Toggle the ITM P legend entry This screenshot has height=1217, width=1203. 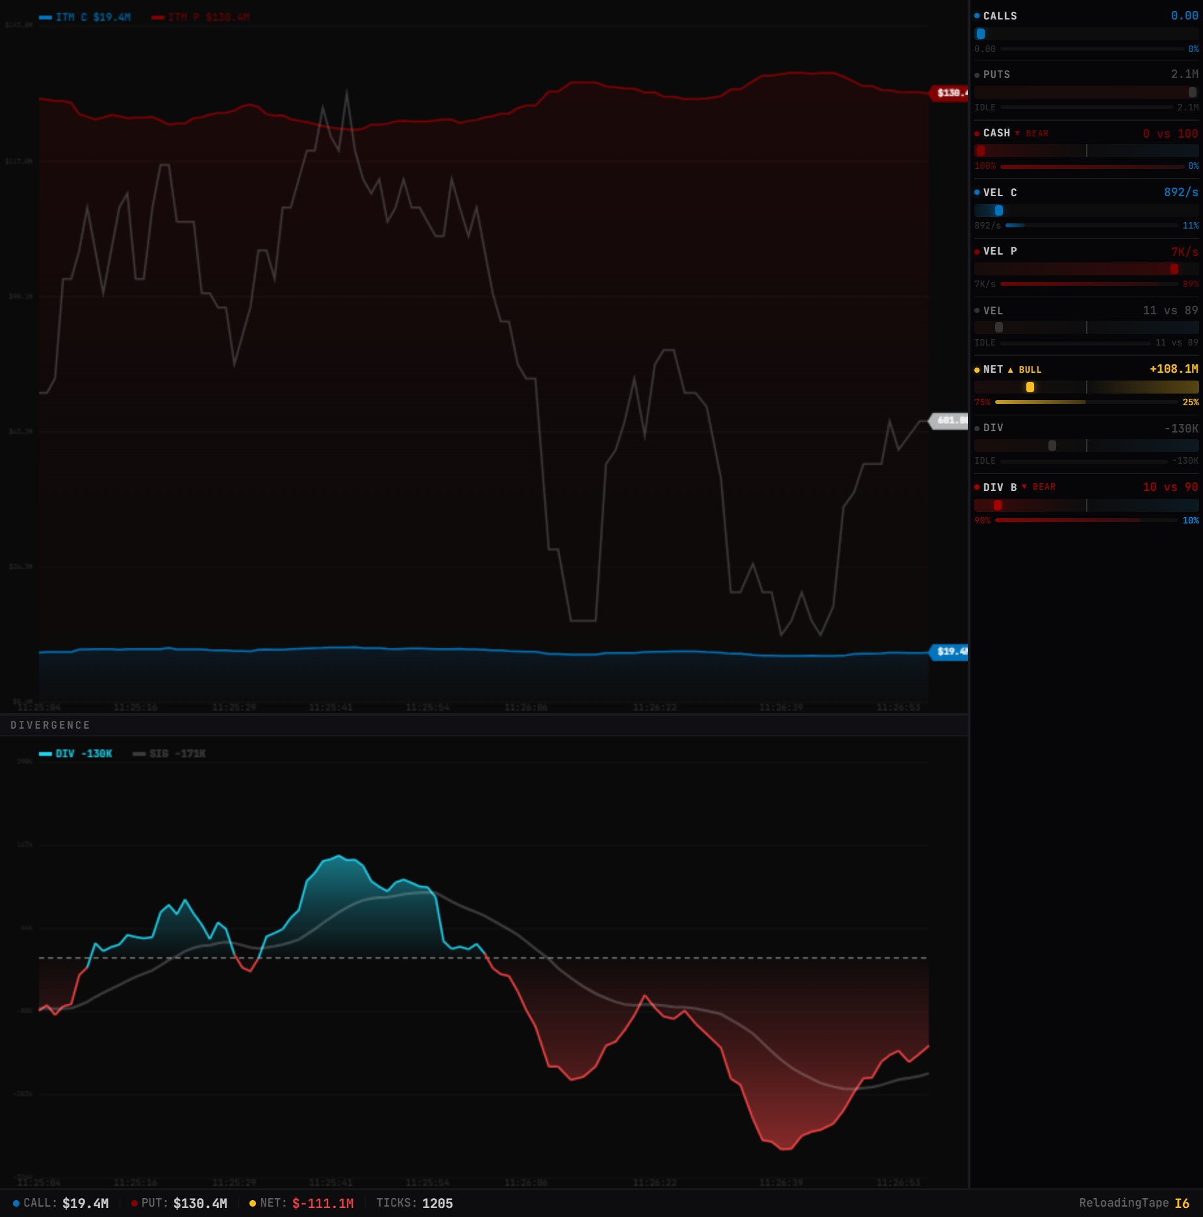tap(201, 18)
